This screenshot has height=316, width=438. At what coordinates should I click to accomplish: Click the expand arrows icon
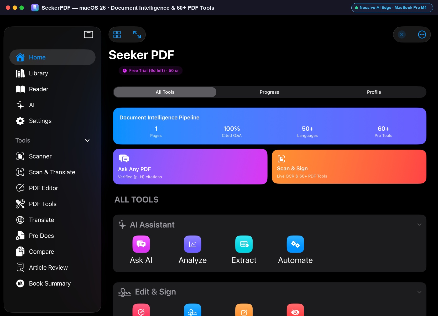[137, 35]
